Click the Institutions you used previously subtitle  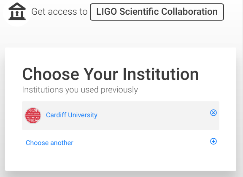click(80, 90)
